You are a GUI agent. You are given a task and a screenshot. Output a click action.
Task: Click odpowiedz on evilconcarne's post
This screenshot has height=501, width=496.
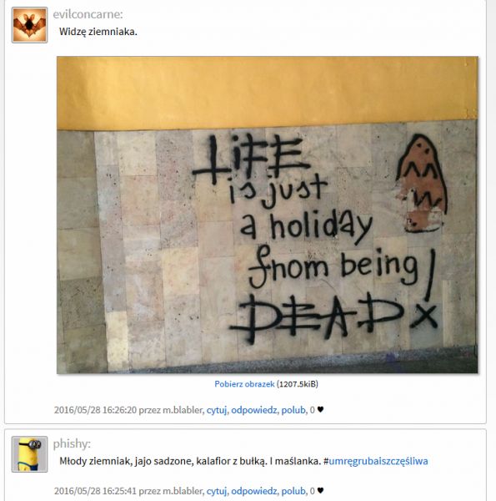[x=254, y=410]
